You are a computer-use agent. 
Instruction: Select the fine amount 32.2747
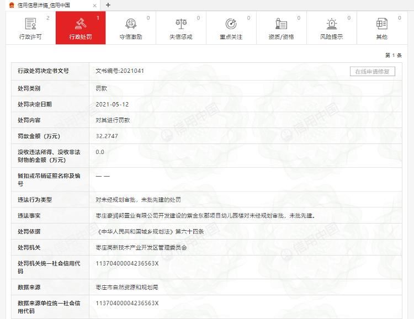click(107, 136)
